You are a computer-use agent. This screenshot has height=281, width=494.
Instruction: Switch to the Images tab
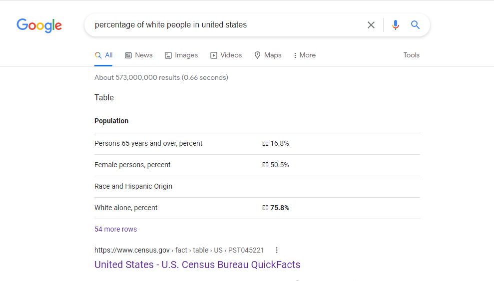tap(181, 55)
